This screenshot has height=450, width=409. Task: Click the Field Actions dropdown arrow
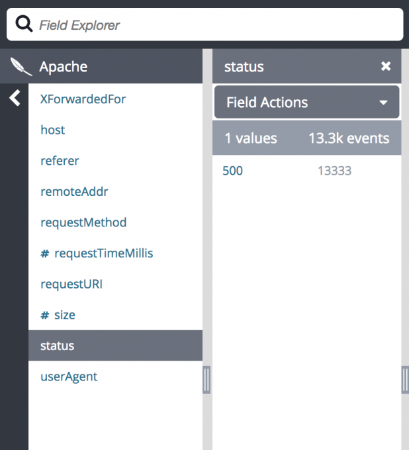click(383, 103)
